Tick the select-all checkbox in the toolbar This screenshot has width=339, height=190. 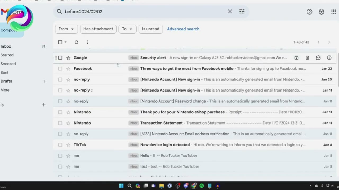click(x=60, y=42)
